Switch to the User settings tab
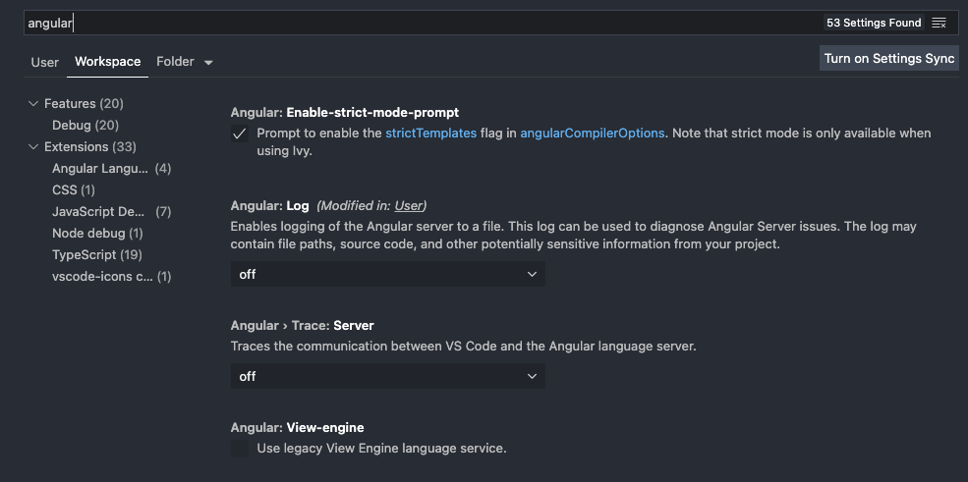This screenshot has height=482, width=968. pyautogui.click(x=45, y=62)
